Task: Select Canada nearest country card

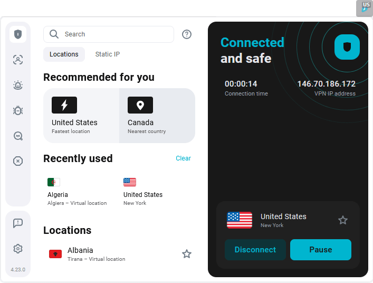Action: (x=157, y=116)
